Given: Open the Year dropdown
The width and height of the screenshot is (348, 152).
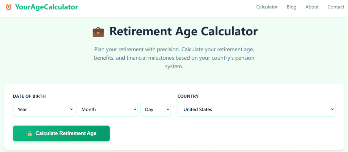Looking at the screenshot, I should 41,109.
